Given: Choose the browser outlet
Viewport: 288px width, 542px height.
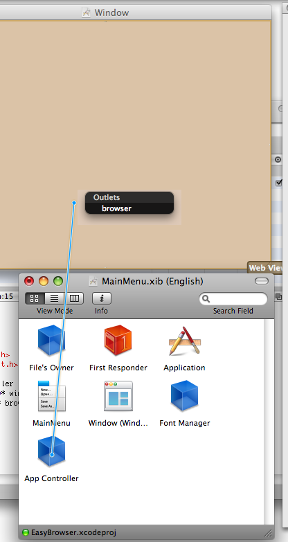Looking at the screenshot, I should click(129, 208).
